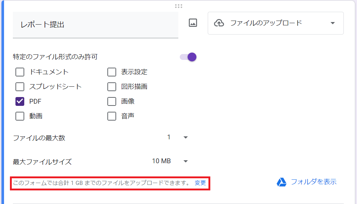Check the 画像 checkbox
This screenshot has width=357, height=204.
(112, 101)
